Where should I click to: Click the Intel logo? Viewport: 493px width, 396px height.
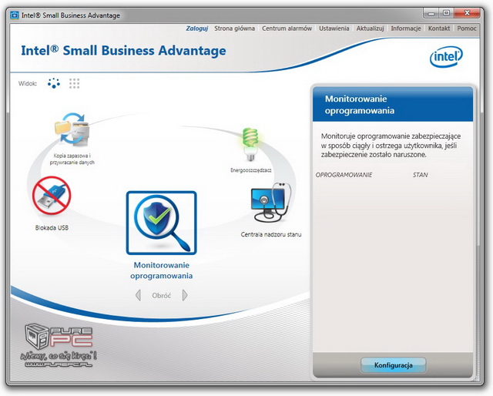445,56
